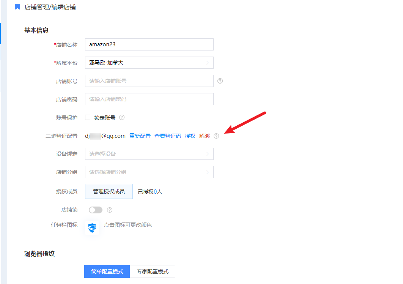
Task: Expand the 店铺分组 group dropdown
Action: click(x=149, y=172)
